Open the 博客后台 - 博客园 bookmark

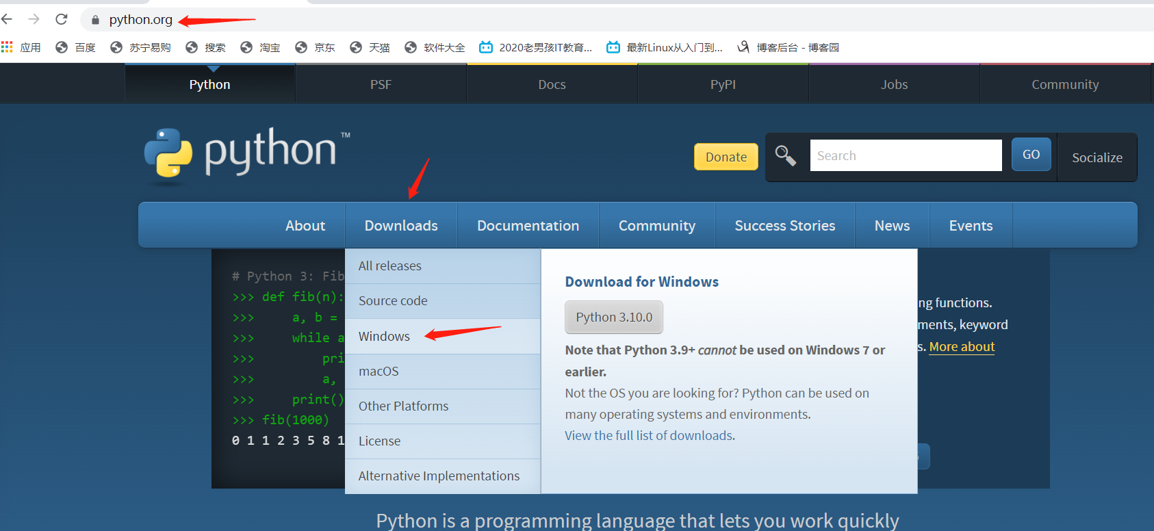(788, 47)
